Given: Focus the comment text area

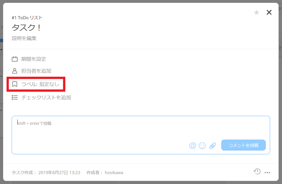Looking at the screenshot, I should [141, 135].
